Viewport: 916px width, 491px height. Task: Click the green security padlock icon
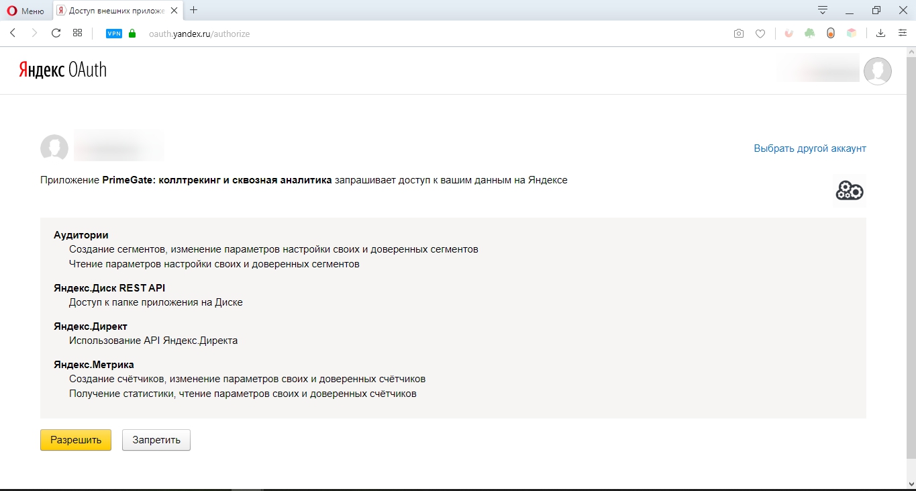(x=132, y=34)
